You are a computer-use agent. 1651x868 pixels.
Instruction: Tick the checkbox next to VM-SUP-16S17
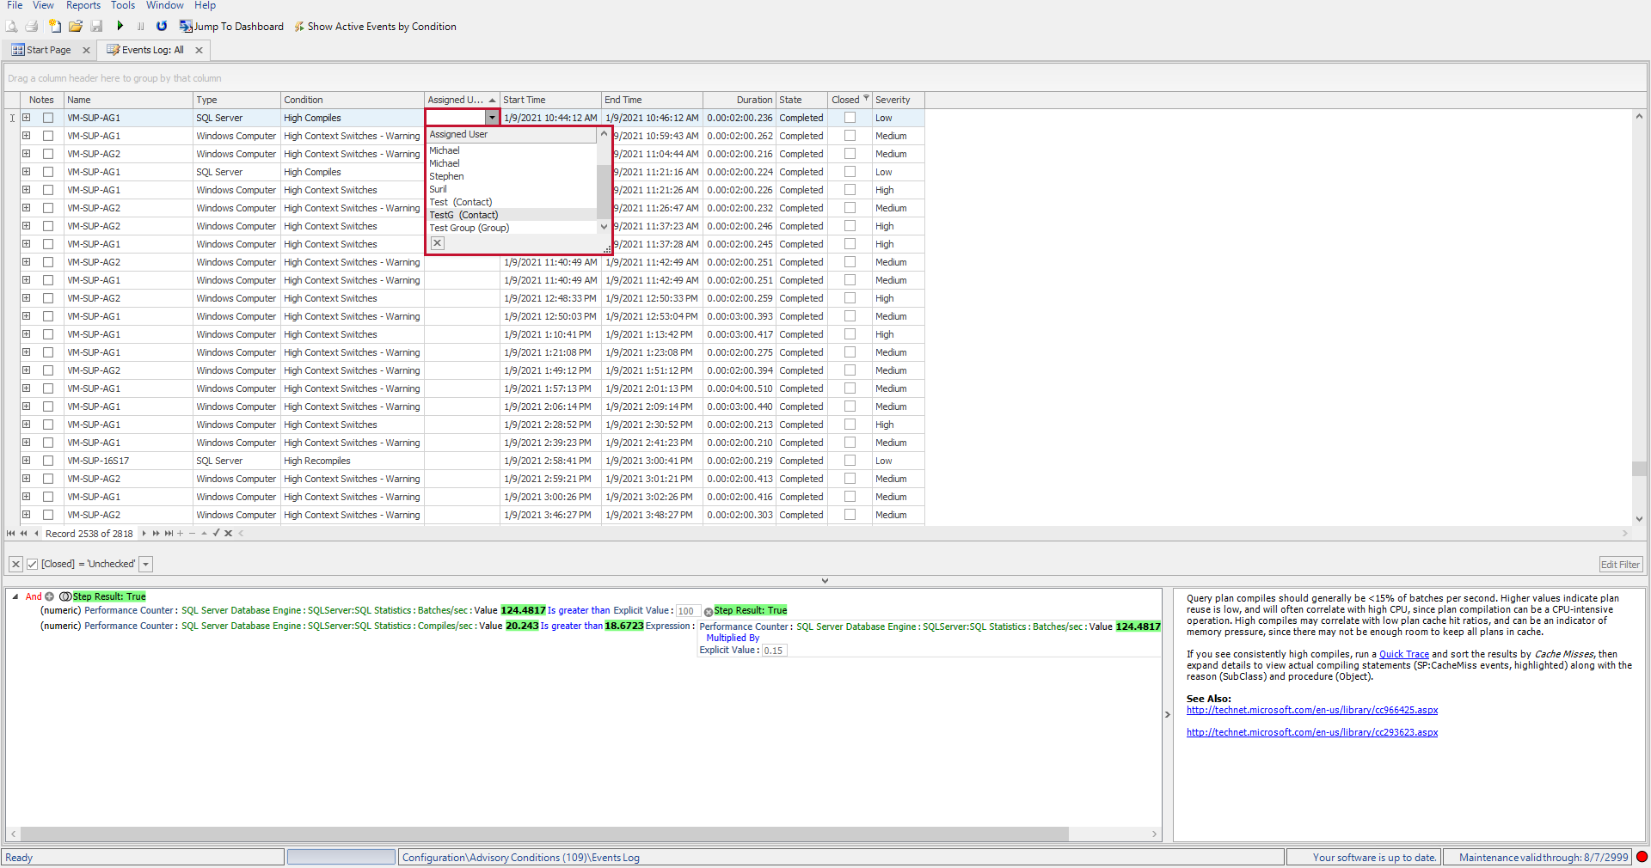(x=48, y=461)
